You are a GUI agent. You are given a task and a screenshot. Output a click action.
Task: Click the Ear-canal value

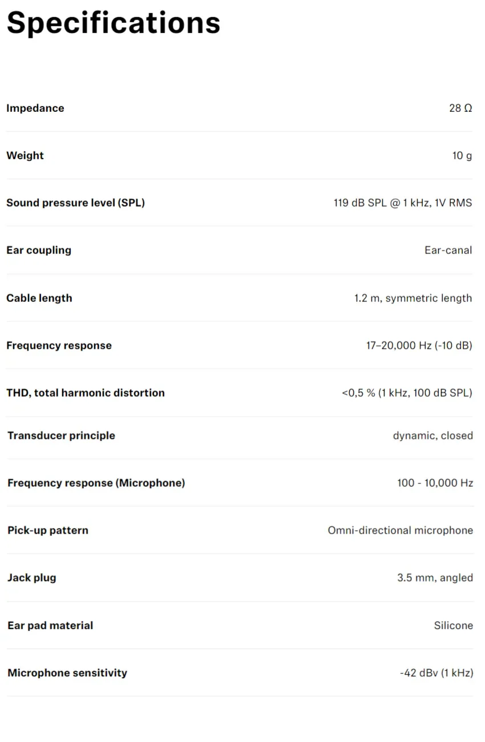(x=448, y=250)
